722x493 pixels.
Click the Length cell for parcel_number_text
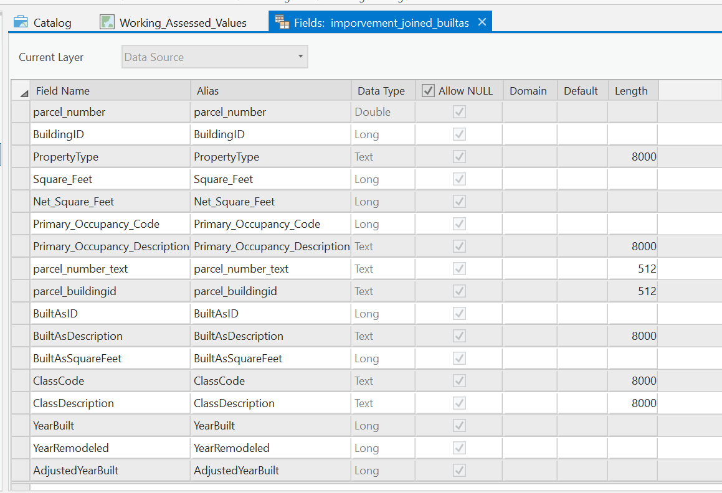(x=633, y=269)
